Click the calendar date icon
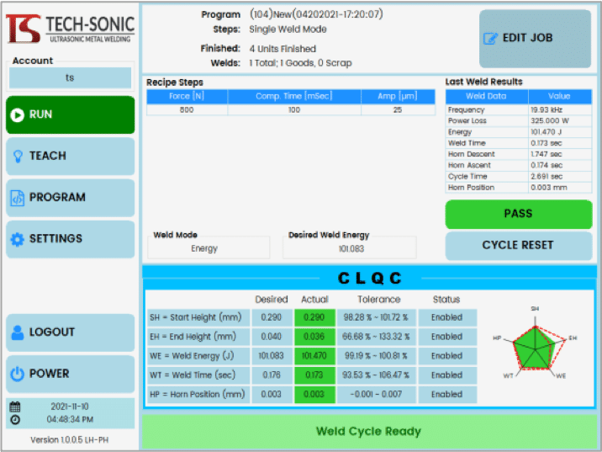 [x=14, y=407]
